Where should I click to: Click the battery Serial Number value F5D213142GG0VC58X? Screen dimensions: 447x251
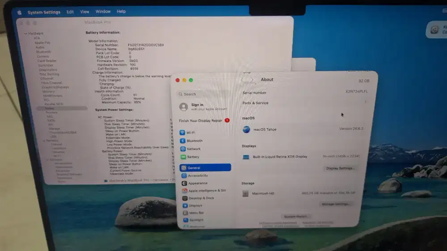click(x=146, y=45)
